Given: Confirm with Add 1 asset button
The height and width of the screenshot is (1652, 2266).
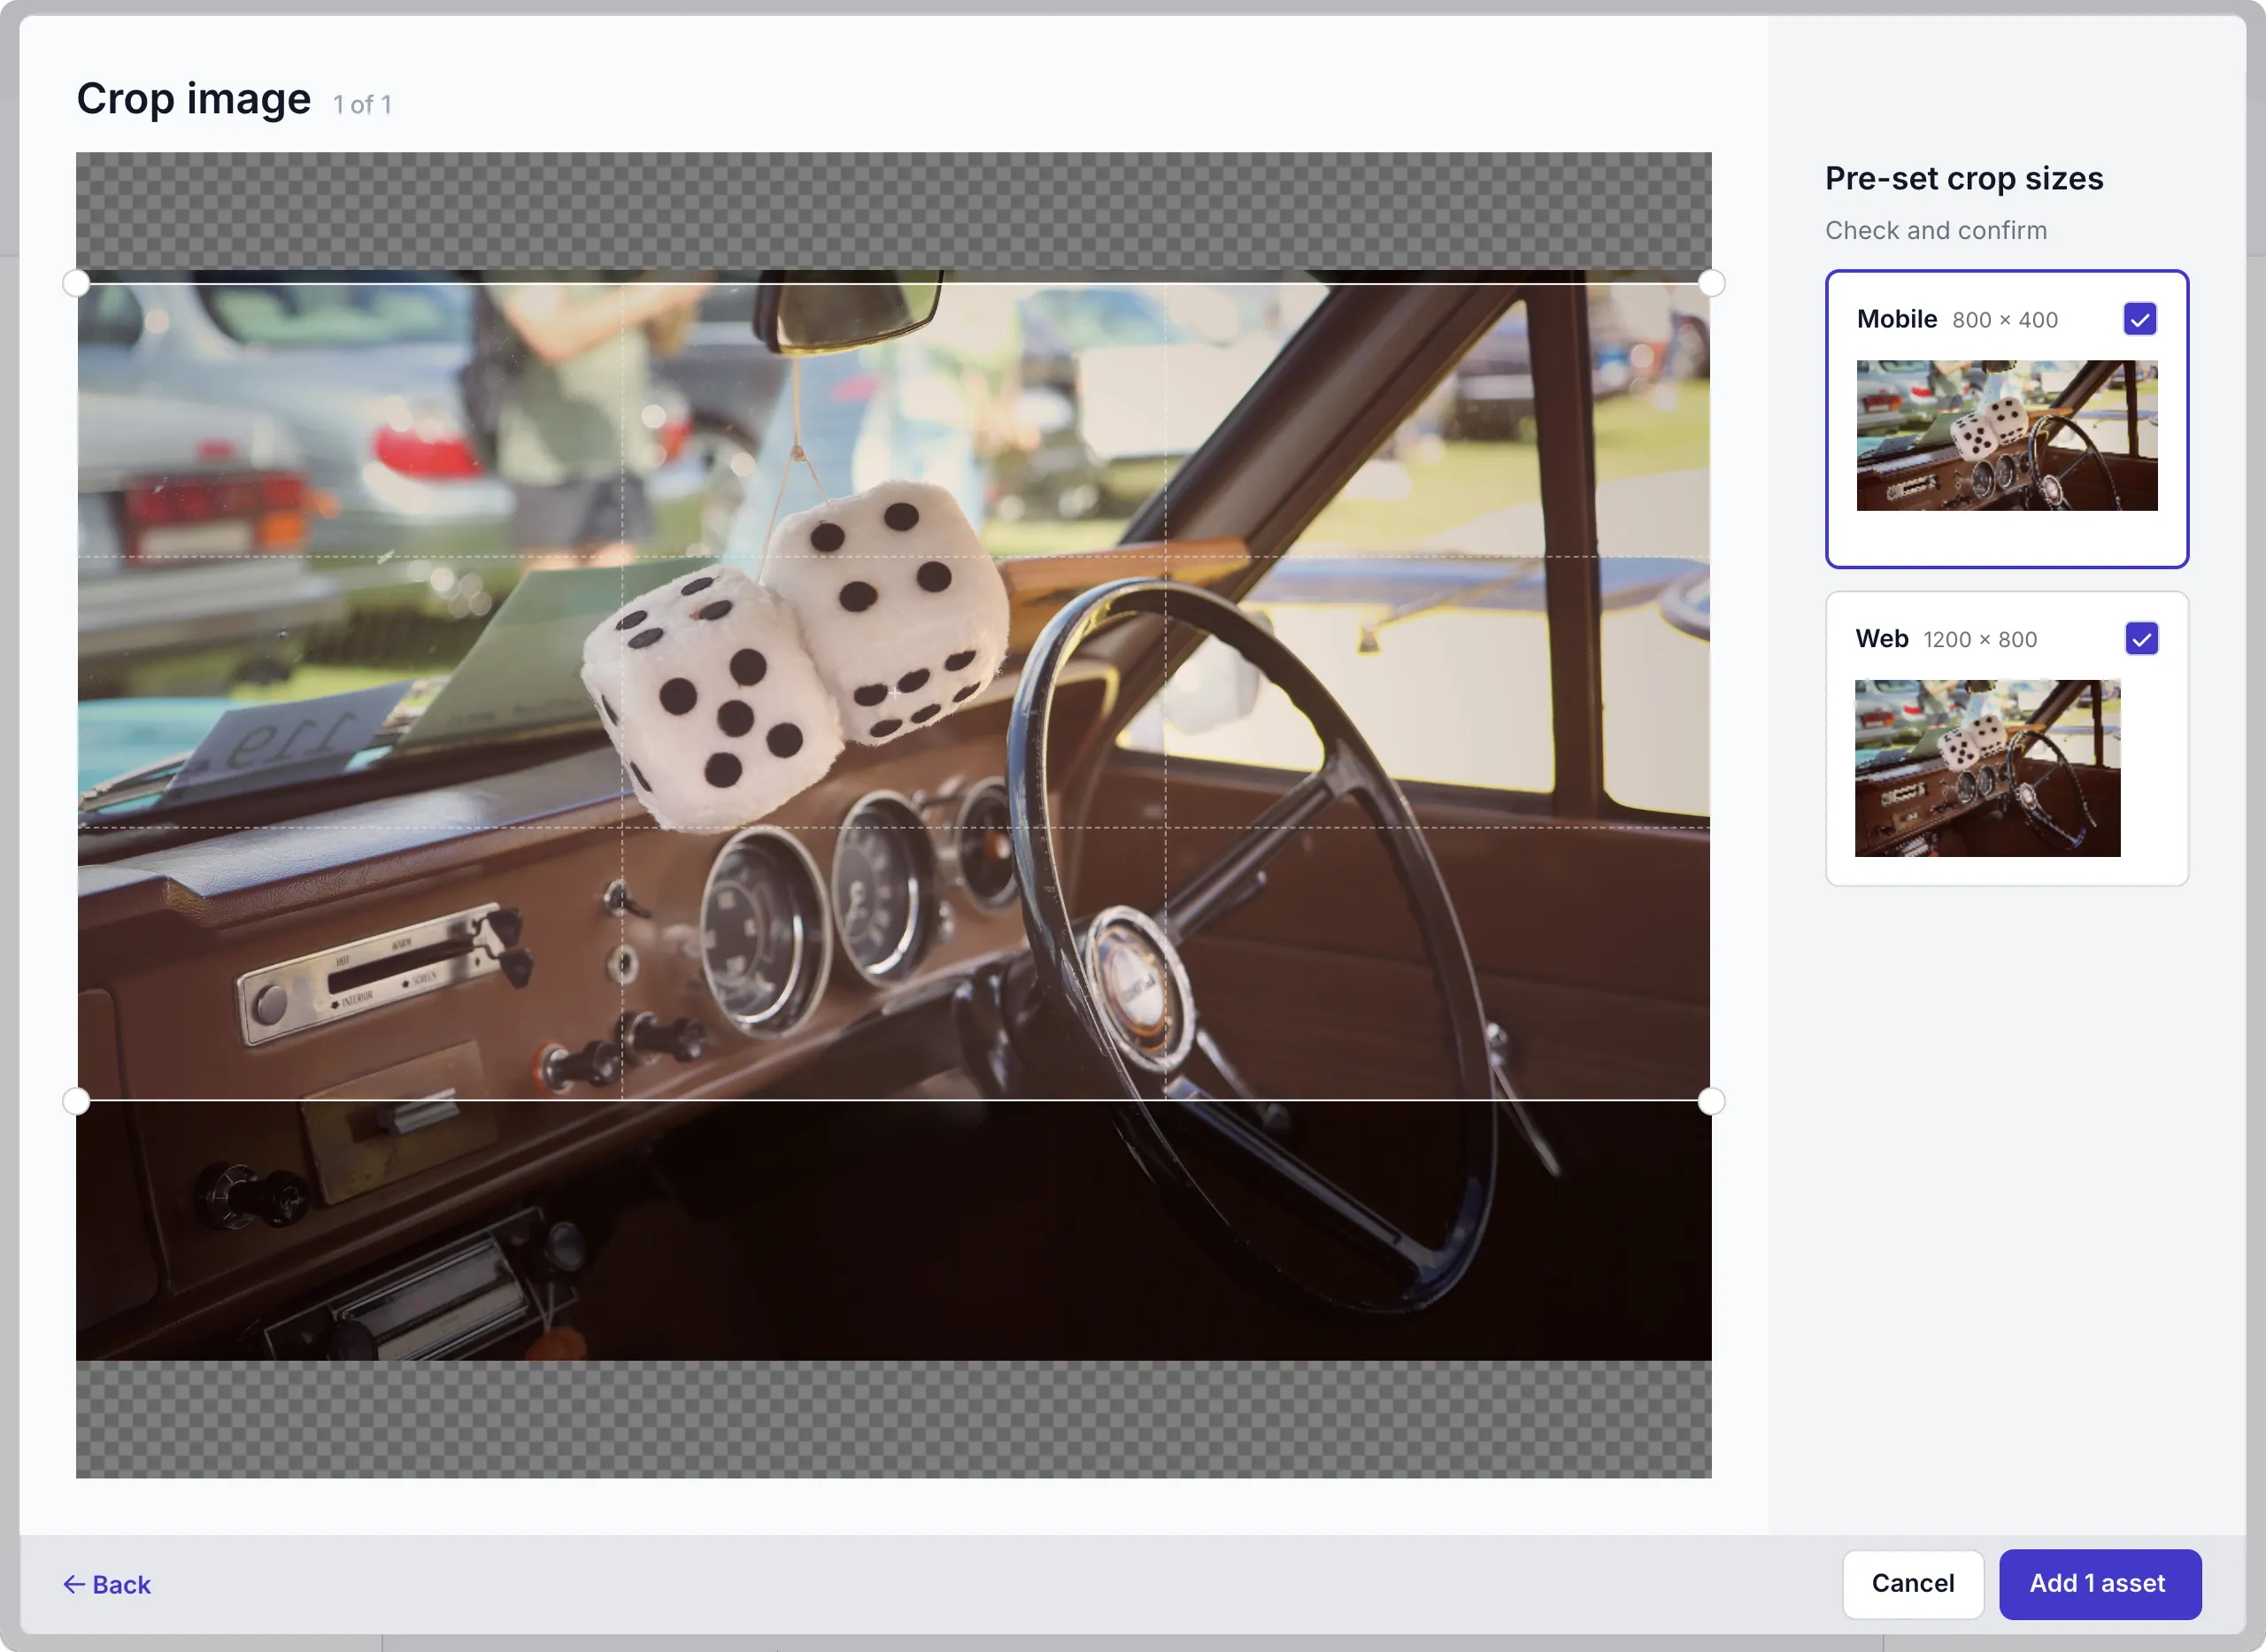Looking at the screenshot, I should 2099,1583.
